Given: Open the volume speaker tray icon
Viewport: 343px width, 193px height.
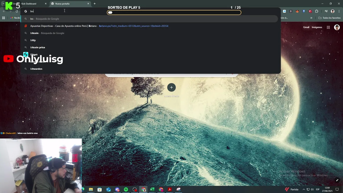Looking at the screenshot, I should [312, 190].
